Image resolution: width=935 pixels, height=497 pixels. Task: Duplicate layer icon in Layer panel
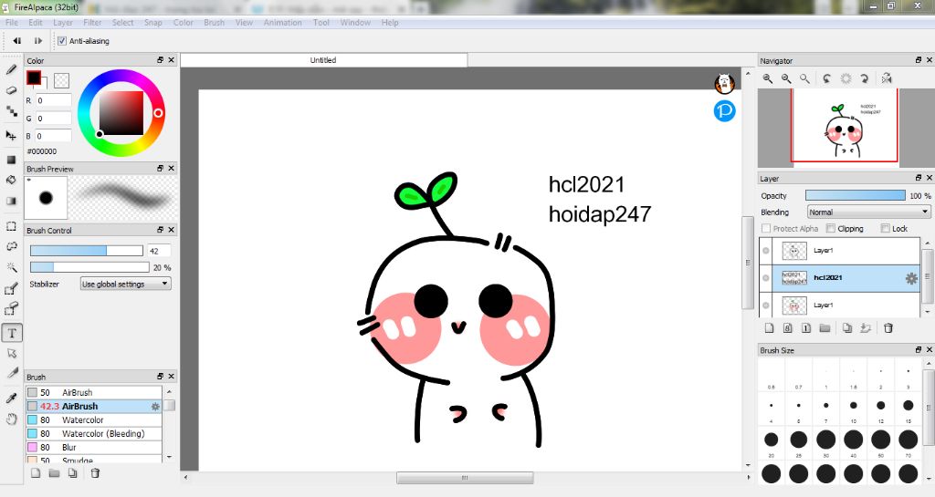click(x=847, y=328)
